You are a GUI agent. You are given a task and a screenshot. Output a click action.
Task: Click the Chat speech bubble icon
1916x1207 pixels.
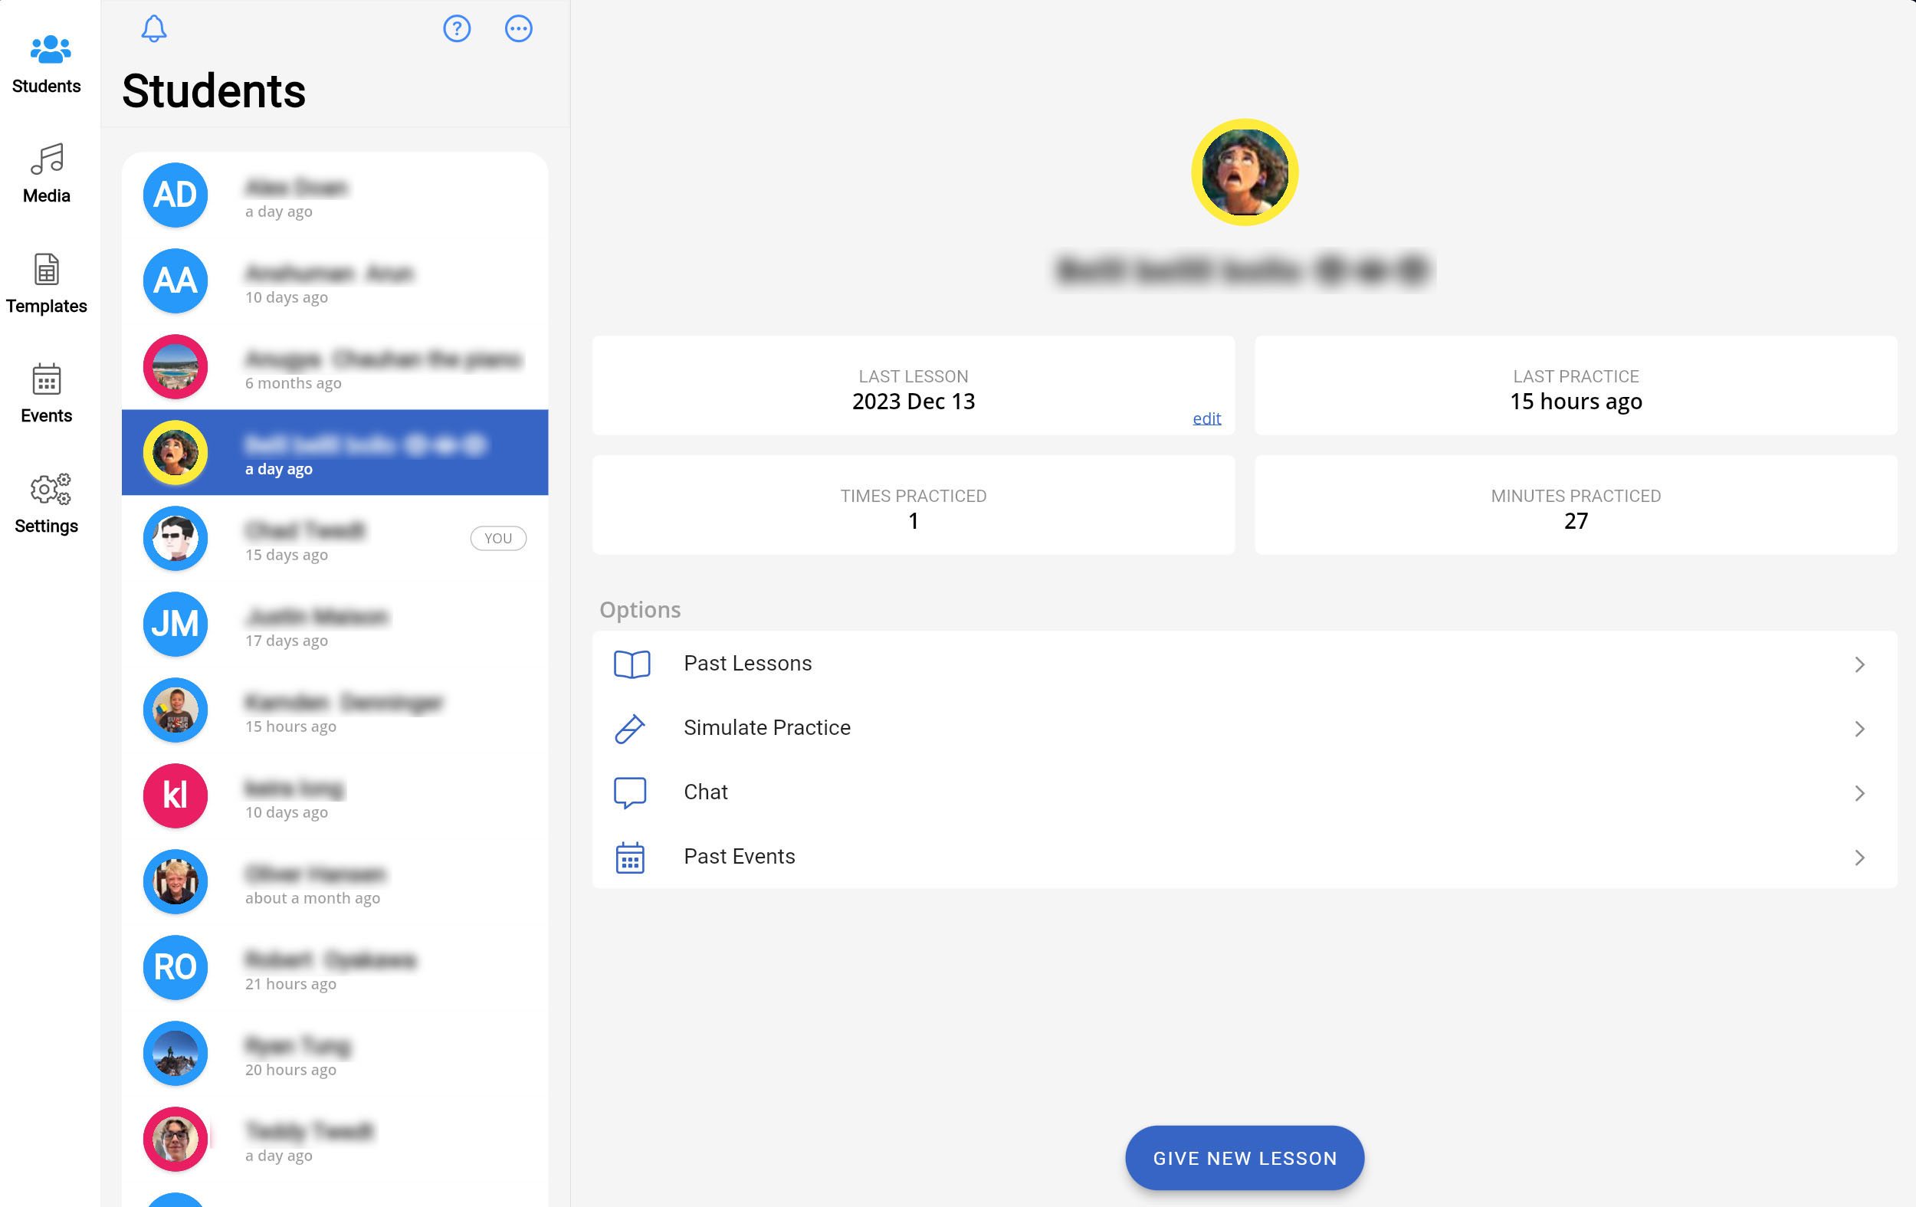pyautogui.click(x=629, y=793)
